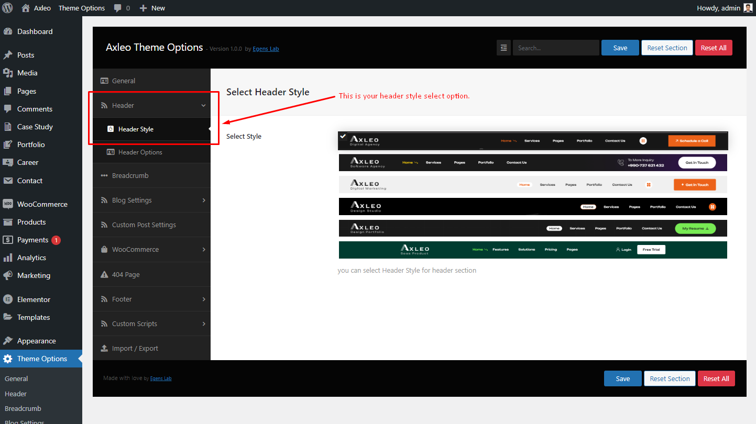Viewport: 756px width, 424px height.
Task: Click the WordPress logo icon
Action: [x=7, y=8]
